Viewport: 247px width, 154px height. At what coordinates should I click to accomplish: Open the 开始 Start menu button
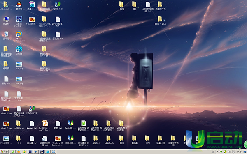click(5, 152)
